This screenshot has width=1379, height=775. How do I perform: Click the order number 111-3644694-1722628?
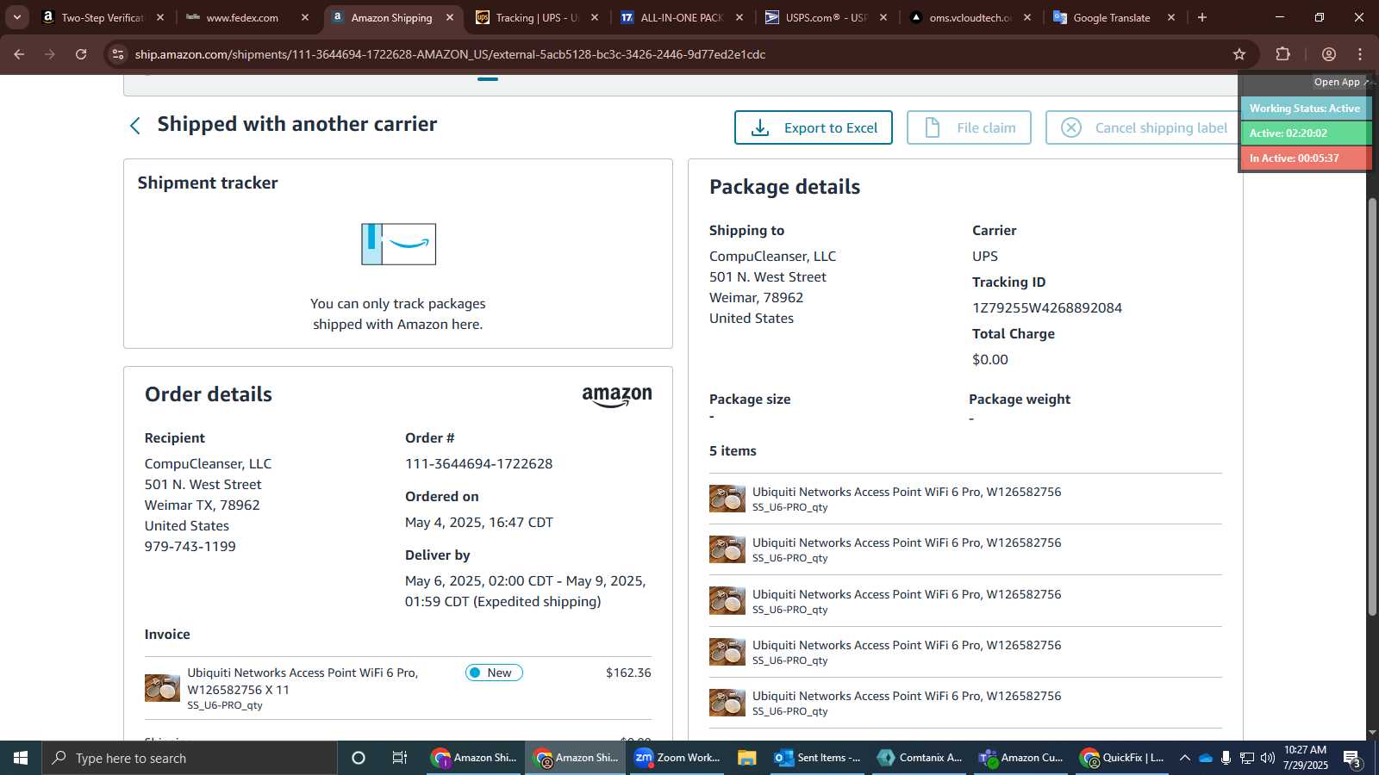pos(479,464)
